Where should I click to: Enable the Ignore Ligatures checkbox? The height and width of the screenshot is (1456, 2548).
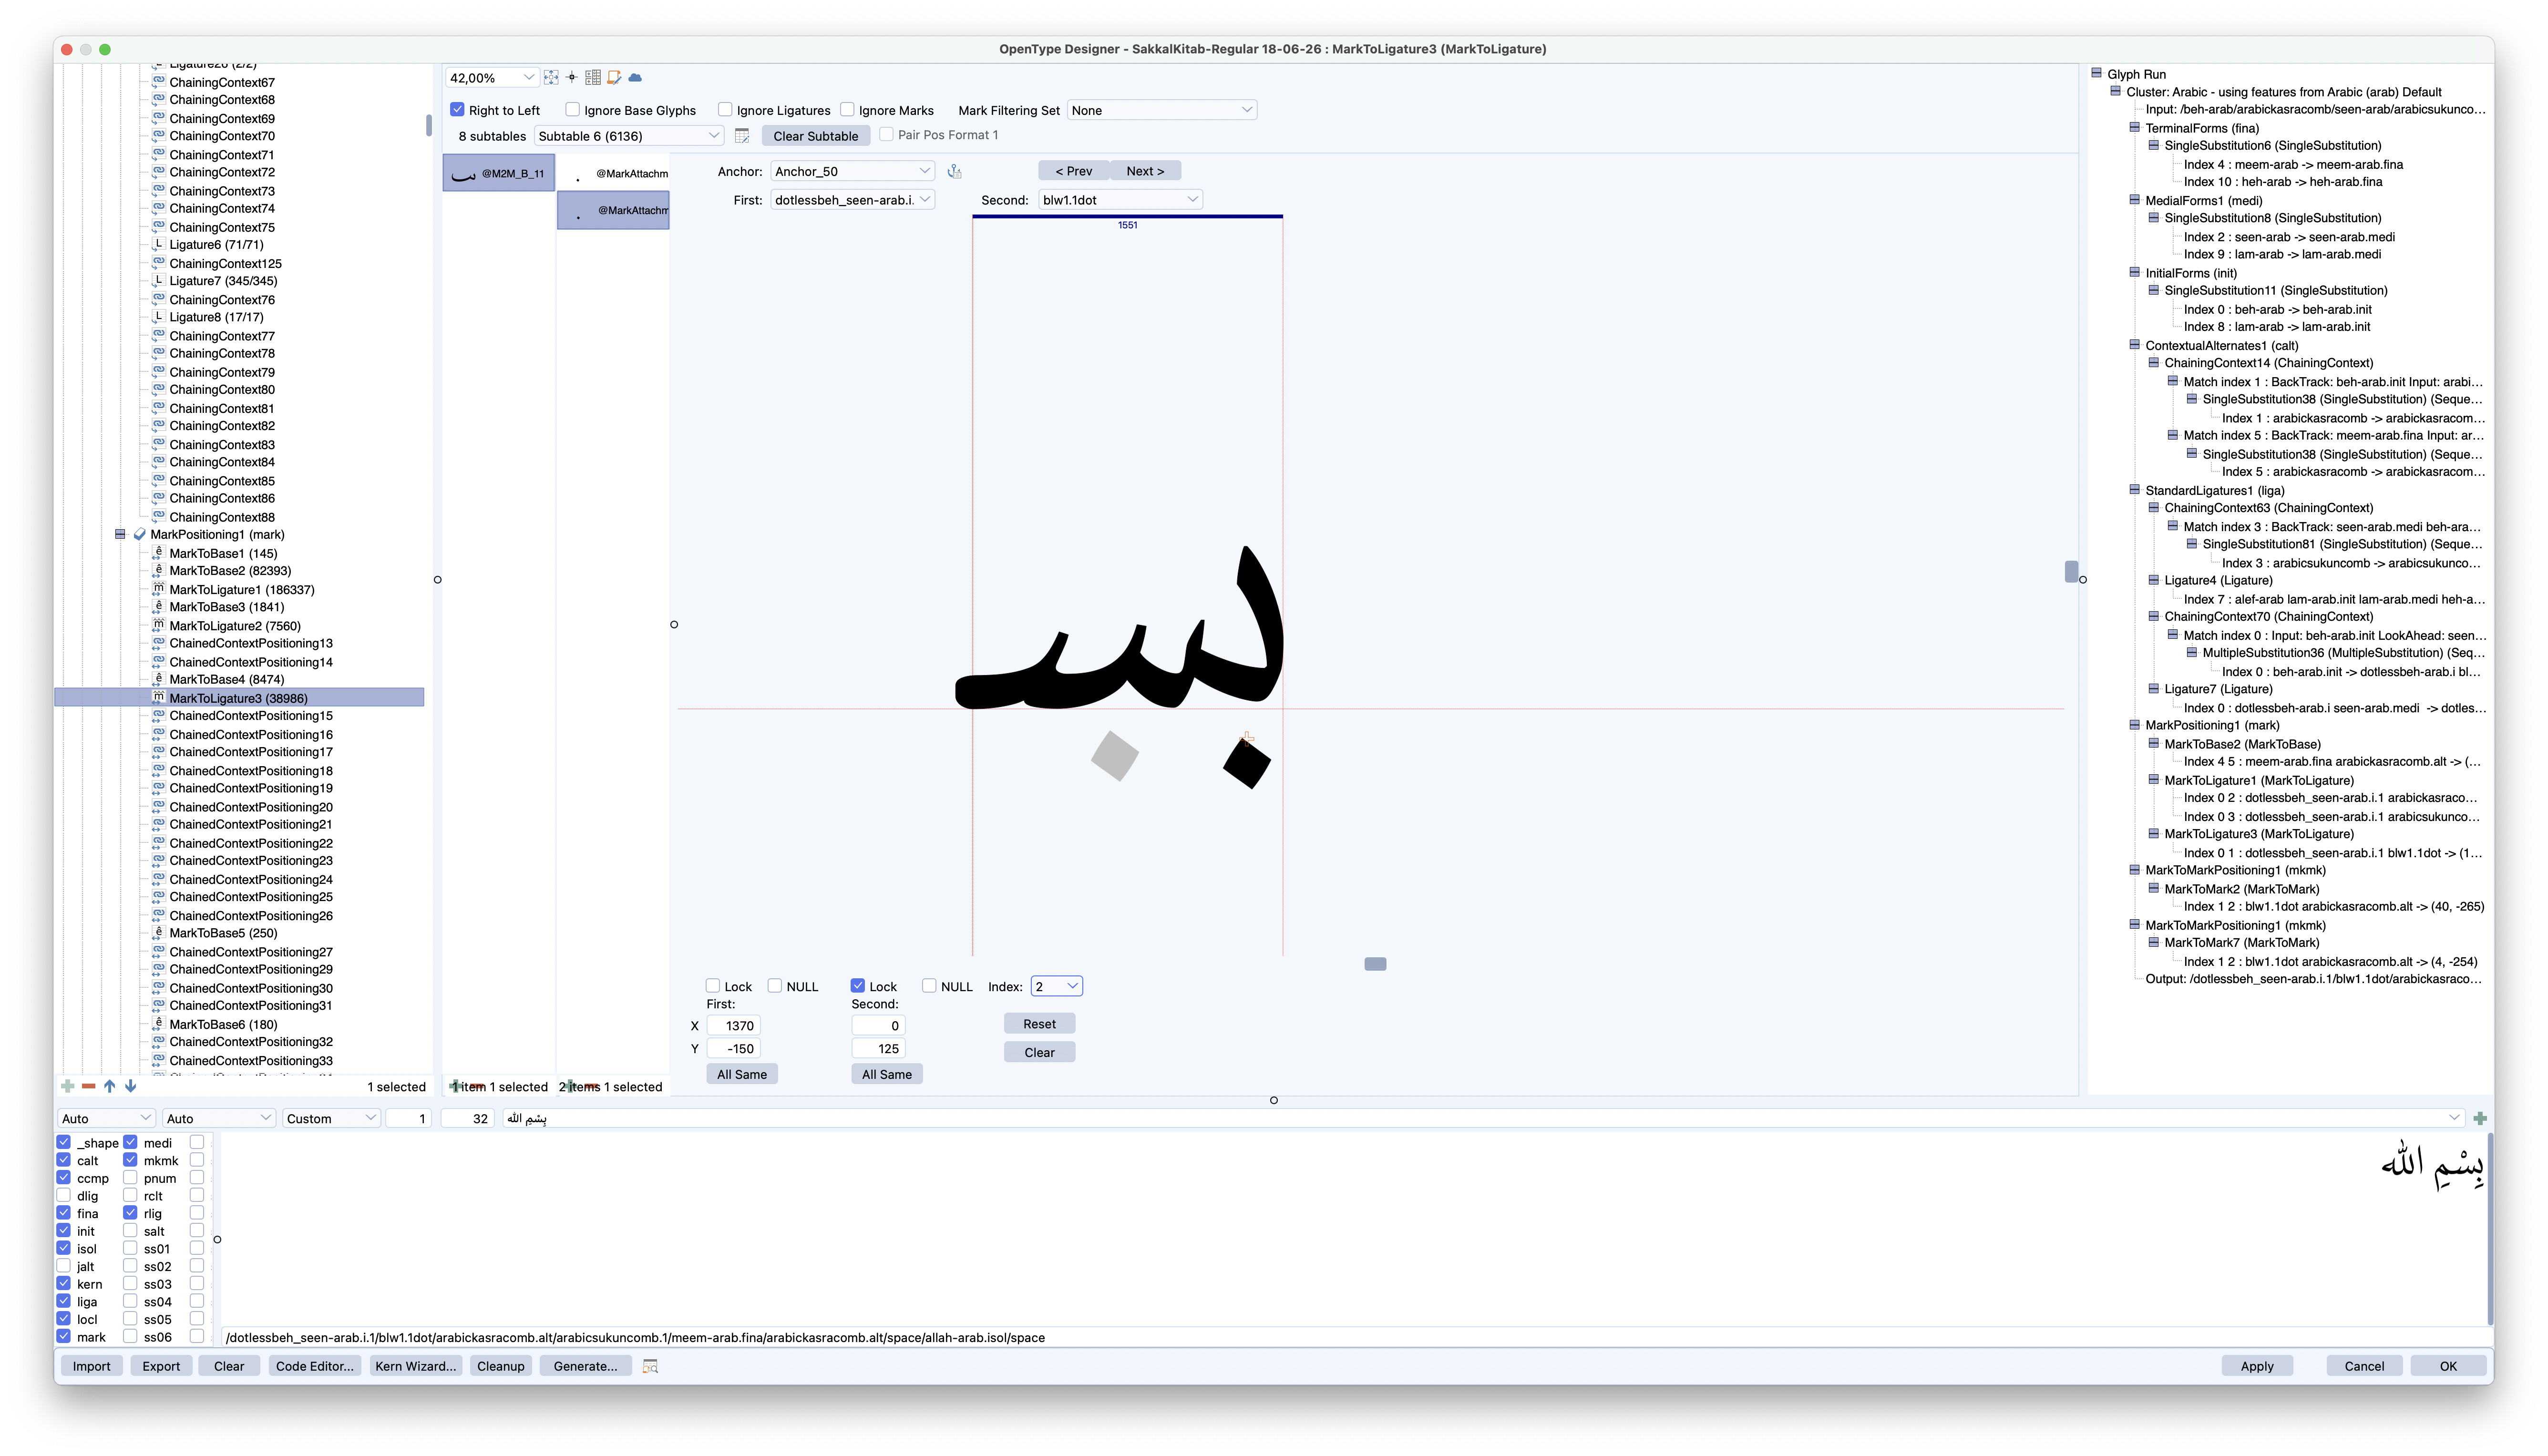[x=725, y=110]
